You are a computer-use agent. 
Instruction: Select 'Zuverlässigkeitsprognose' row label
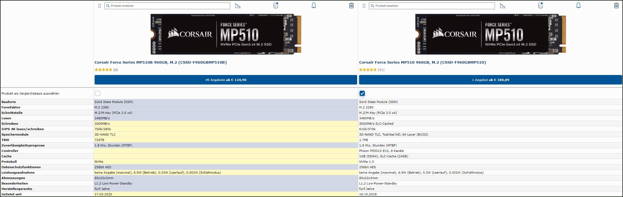click(x=23, y=145)
